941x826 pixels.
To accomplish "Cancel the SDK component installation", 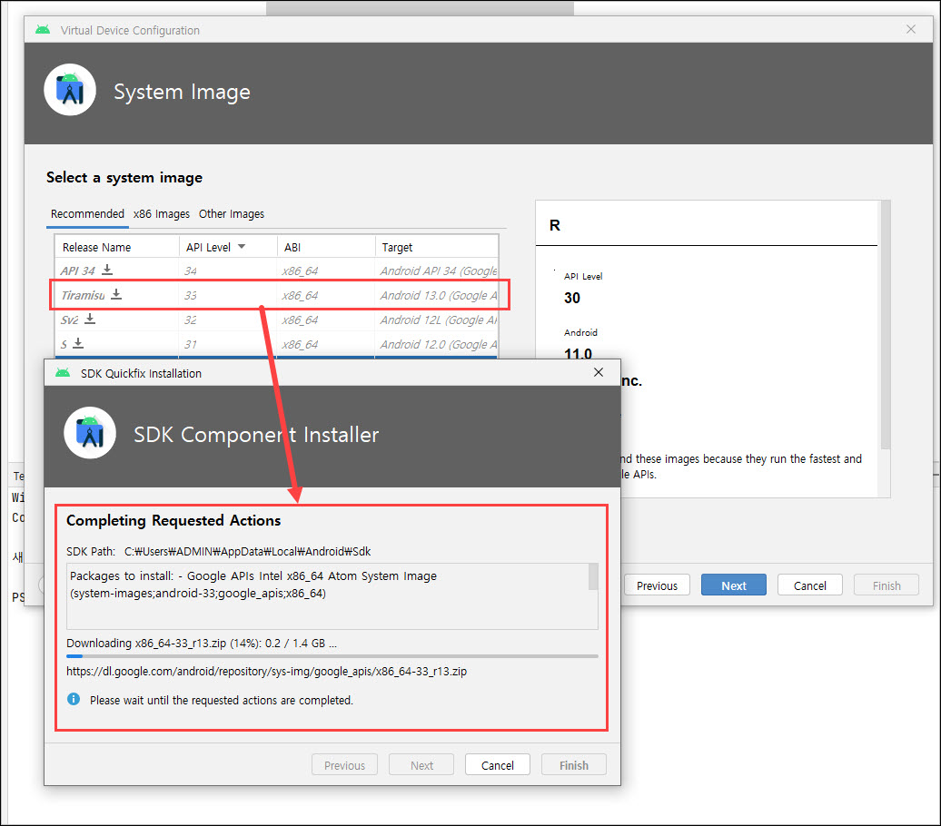I will (x=498, y=765).
